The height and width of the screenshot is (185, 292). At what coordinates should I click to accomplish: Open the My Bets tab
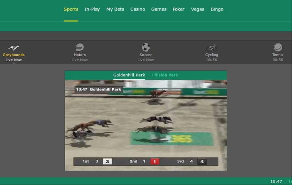115,9
